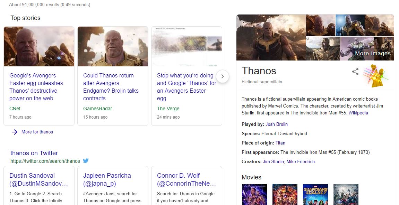Click Dustin Sandoval's tweet text
This screenshot has height=205, width=399.
click(x=36, y=197)
